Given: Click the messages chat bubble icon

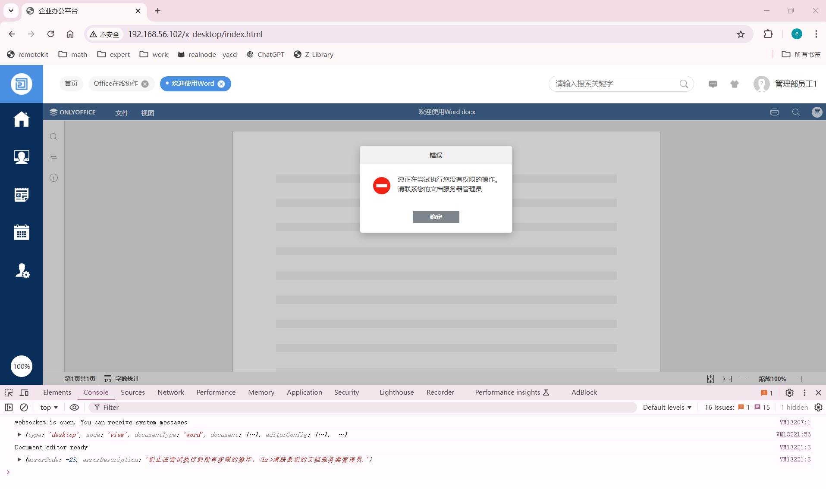Looking at the screenshot, I should coord(713,84).
